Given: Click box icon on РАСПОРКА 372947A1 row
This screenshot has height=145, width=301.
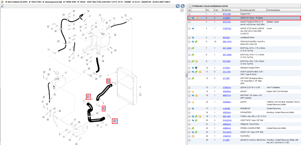Looking at the screenshot, I should [193, 136].
